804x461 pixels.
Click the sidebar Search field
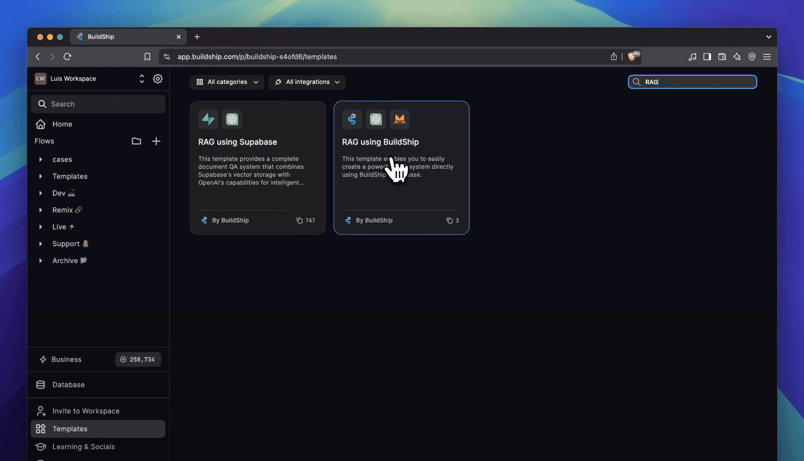98,104
